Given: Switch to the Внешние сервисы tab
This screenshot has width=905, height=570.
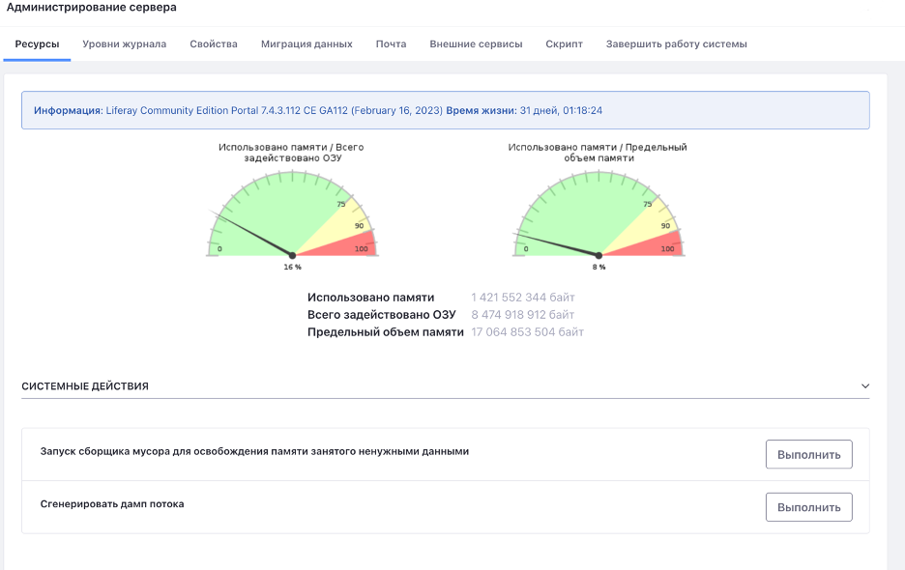Looking at the screenshot, I should coord(476,44).
